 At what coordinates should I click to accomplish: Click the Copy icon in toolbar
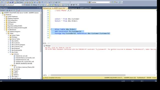(37, 2)
